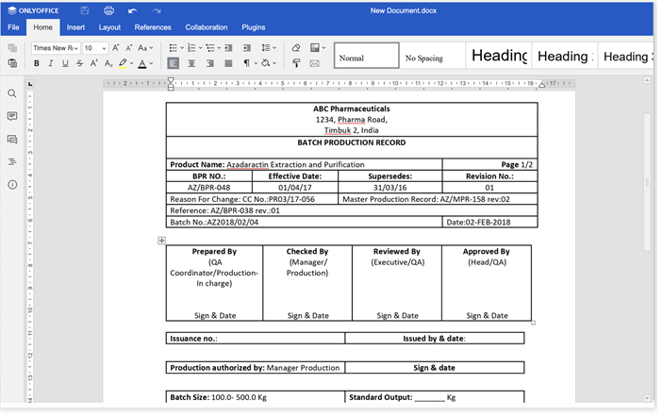The height and width of the screenshot is (417, 663).
Task: Click the "AZ/BPR-048" table cell
Action: (208, 188)
